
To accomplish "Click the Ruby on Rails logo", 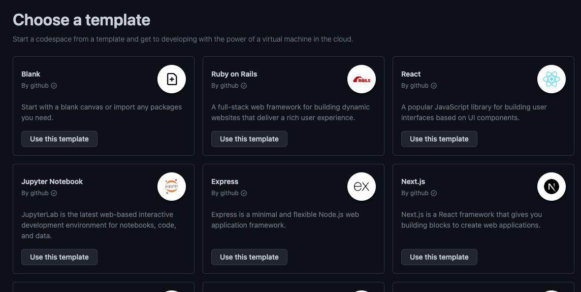I will (362, 79).
